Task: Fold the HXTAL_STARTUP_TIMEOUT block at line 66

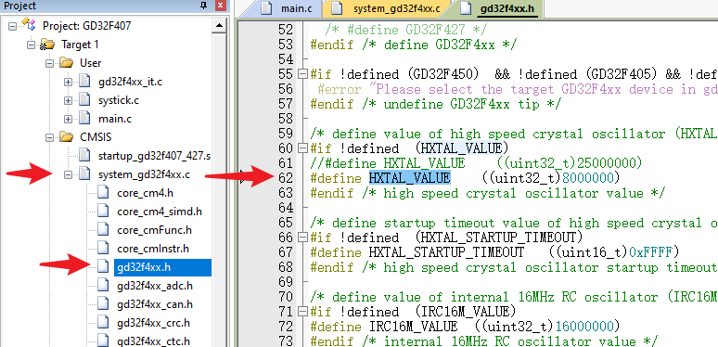Action: 301,238
